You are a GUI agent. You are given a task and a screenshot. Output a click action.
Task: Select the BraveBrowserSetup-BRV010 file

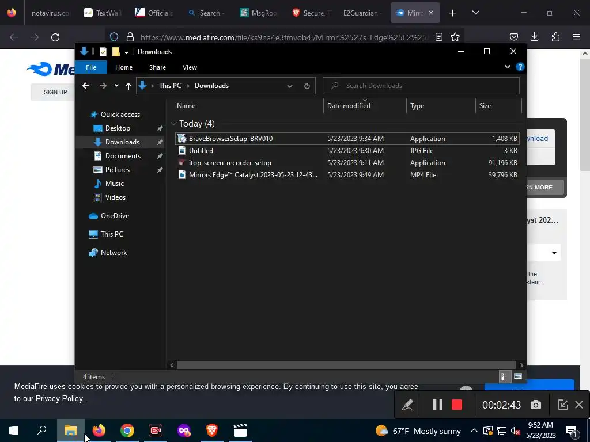click(x=347, y=138)
